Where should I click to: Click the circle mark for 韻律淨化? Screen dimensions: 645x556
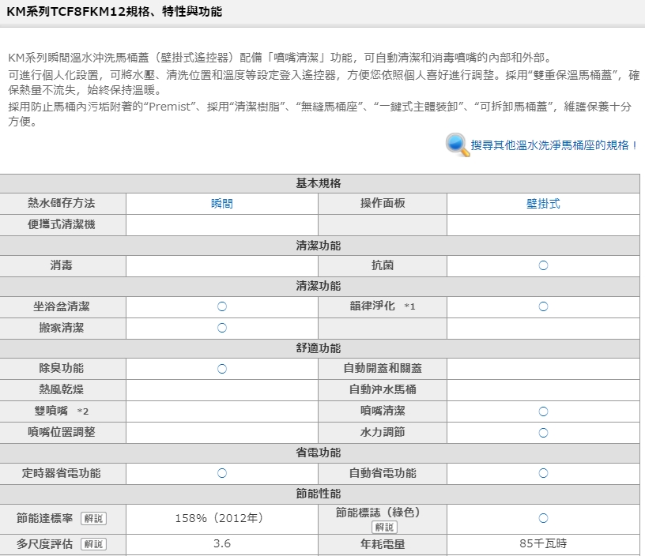(543, 306)
